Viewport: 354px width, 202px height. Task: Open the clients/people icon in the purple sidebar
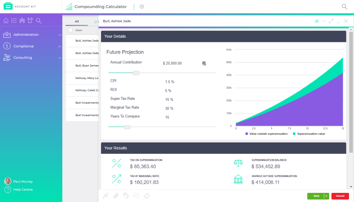(22, 20)
